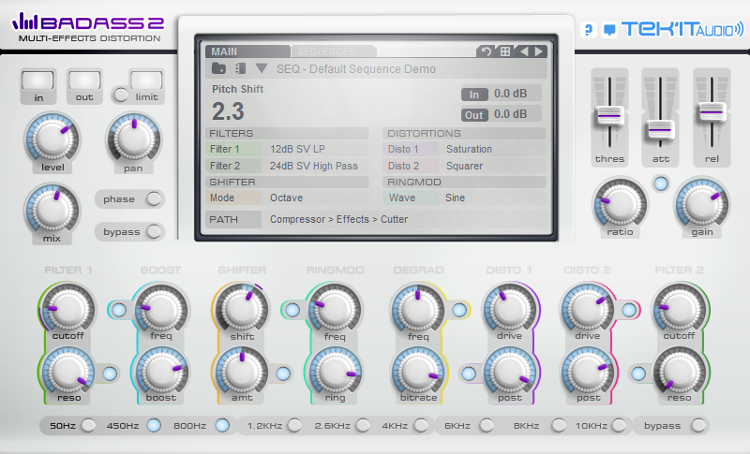This screenshot has height=454, width=750.
Task: Toggle the Disto 1 enable LED
Action: 468,373
